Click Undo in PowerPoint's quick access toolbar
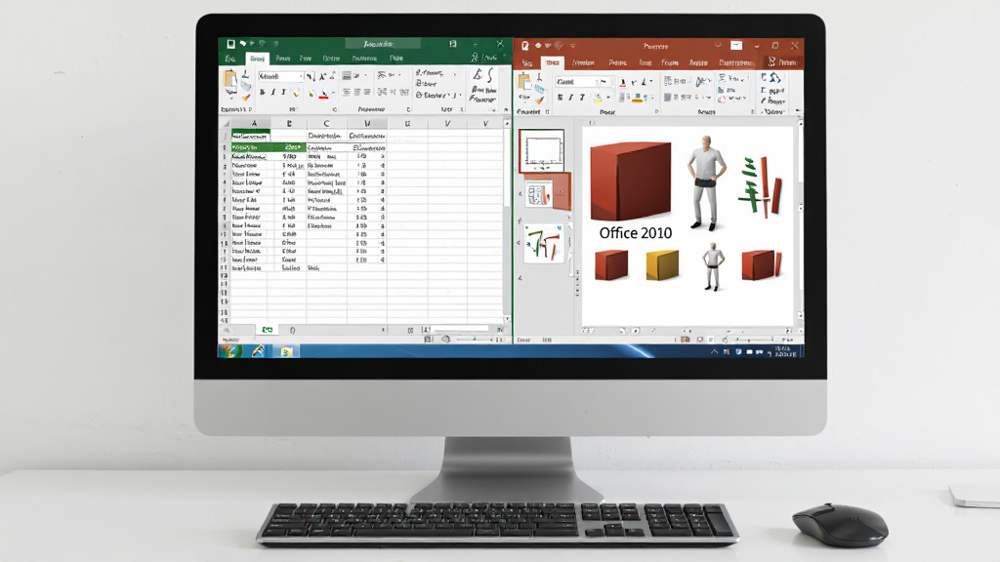1000x562 pixels. coord(537,46)
